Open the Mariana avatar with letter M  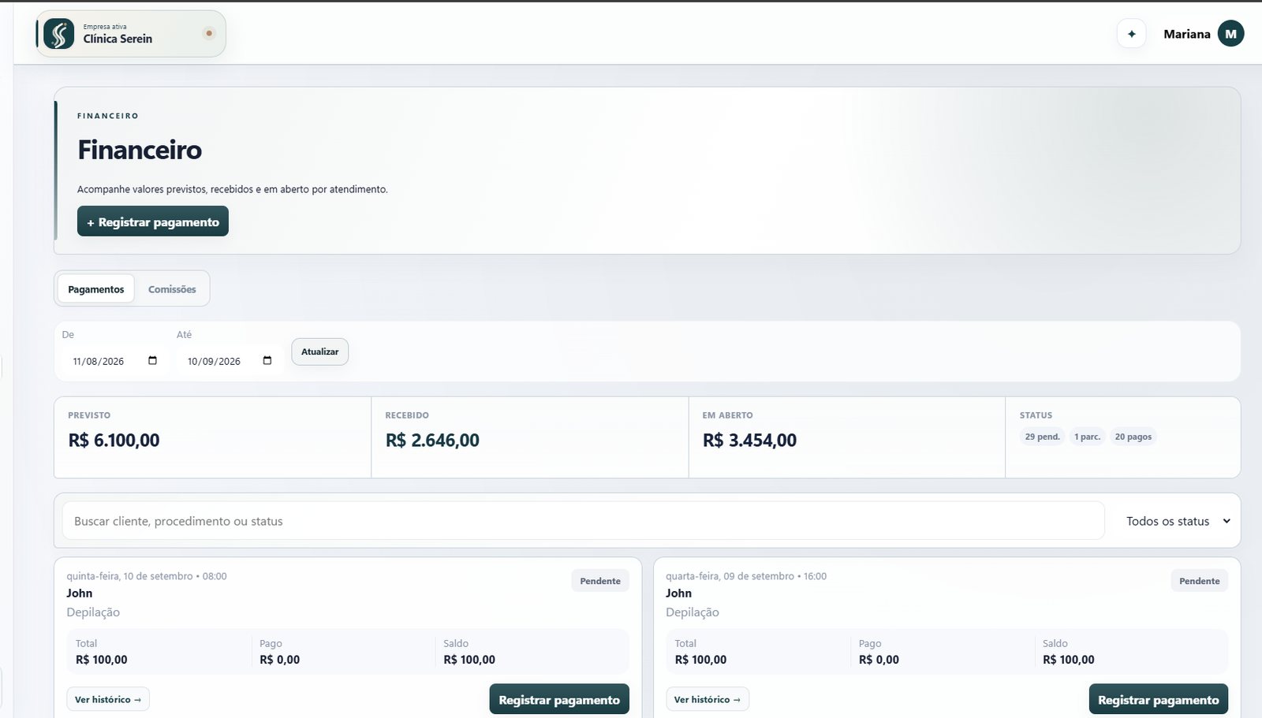coord(1230,34)
